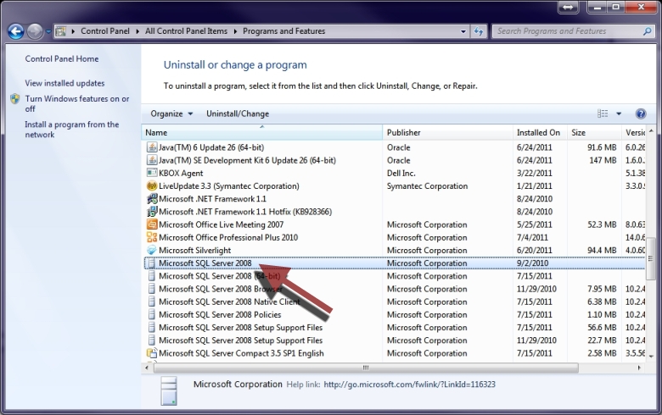Select SQL Server 2008 Setup Support Files 22.7 MB
This screenshot has height=415, width=662.
395,340
